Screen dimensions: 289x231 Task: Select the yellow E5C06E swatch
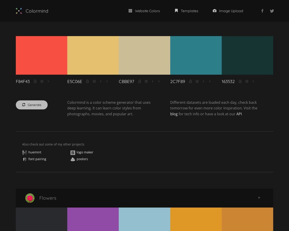coord(93,55)
